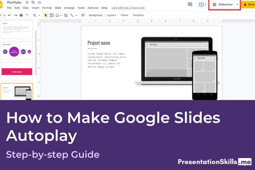
Task: Open the Format menu
Action: (x=47, y=8)
